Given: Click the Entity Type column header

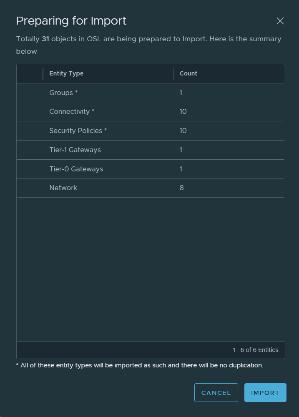Looking at the screenshot, I should click(x=66, y=73).
